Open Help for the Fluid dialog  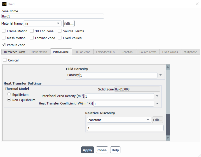(x=115, y=150)
